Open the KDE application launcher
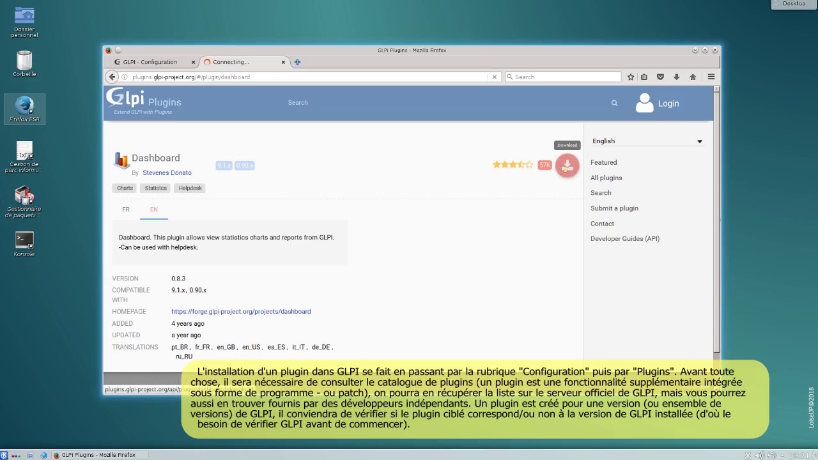The width and height of the screenshot is (818, 460). pyautogui.click(x=4, y=455)
